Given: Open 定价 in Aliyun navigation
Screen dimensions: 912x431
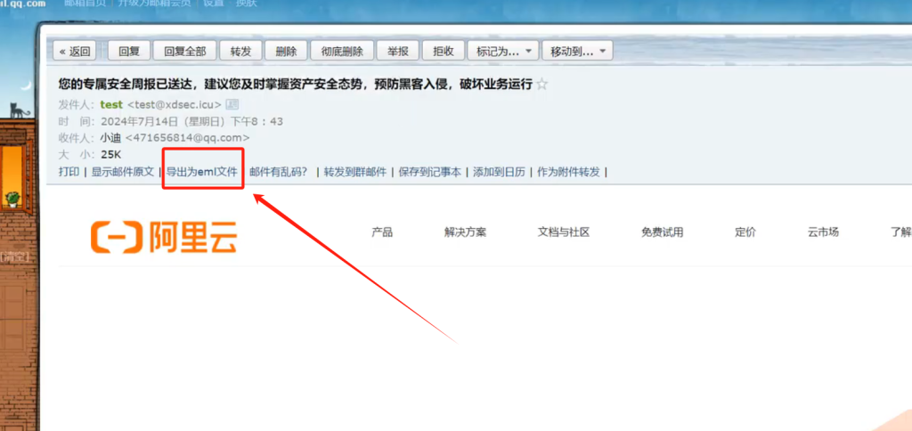Looking at the screenshot, I should tap(745, 232).
